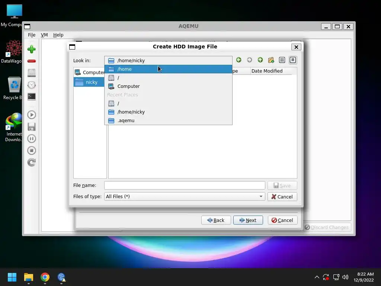Open the hard disk manager icon in AQEMU sidebar

pos(32,73)
